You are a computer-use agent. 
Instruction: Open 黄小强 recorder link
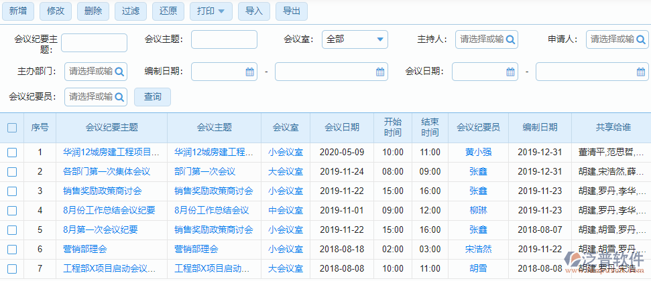coord(478,153)
